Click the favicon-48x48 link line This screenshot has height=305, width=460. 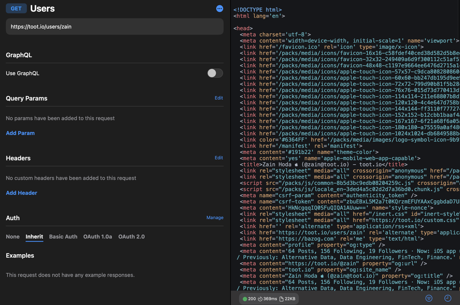350,65
